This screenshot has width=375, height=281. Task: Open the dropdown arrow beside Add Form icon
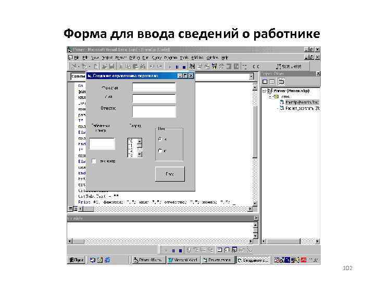pos(89,67)
